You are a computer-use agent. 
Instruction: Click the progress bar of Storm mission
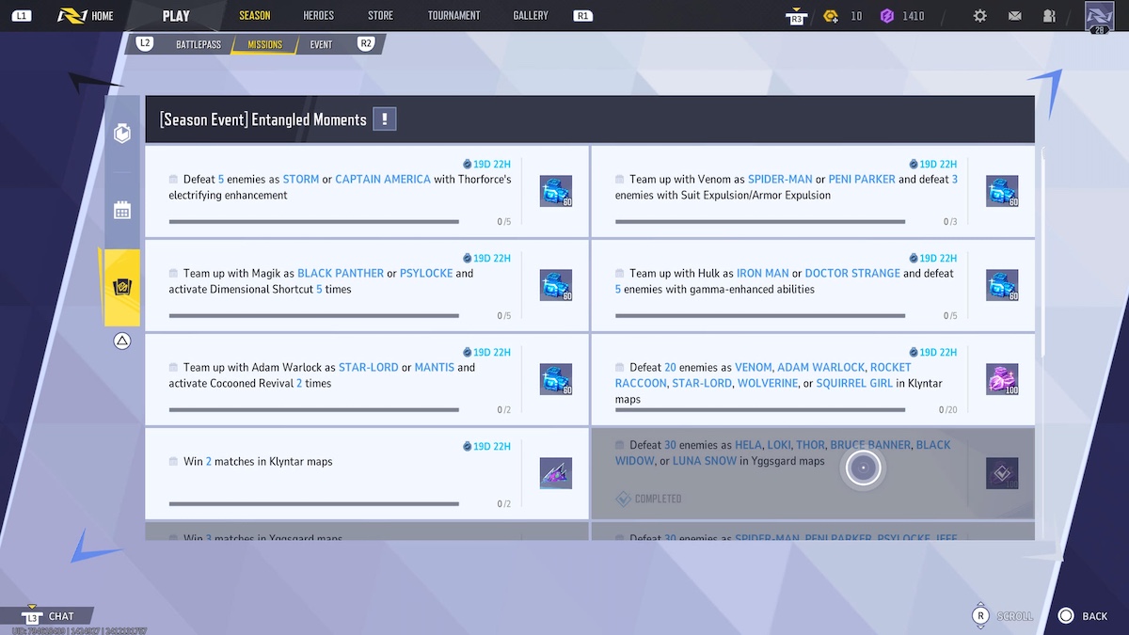point(314,222)
